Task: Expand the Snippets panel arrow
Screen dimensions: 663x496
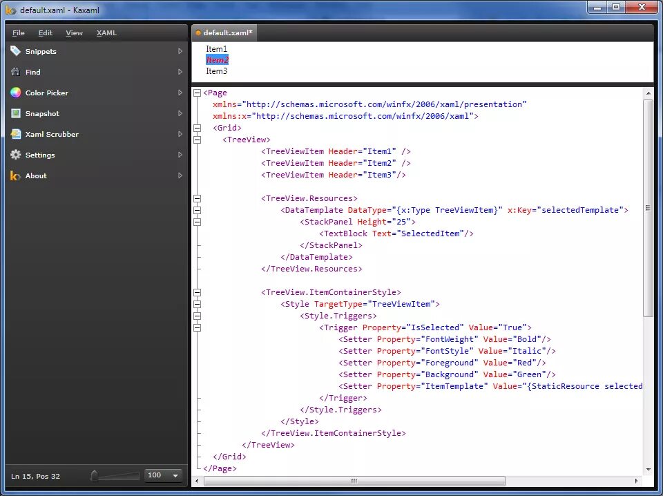Action: 180,51
